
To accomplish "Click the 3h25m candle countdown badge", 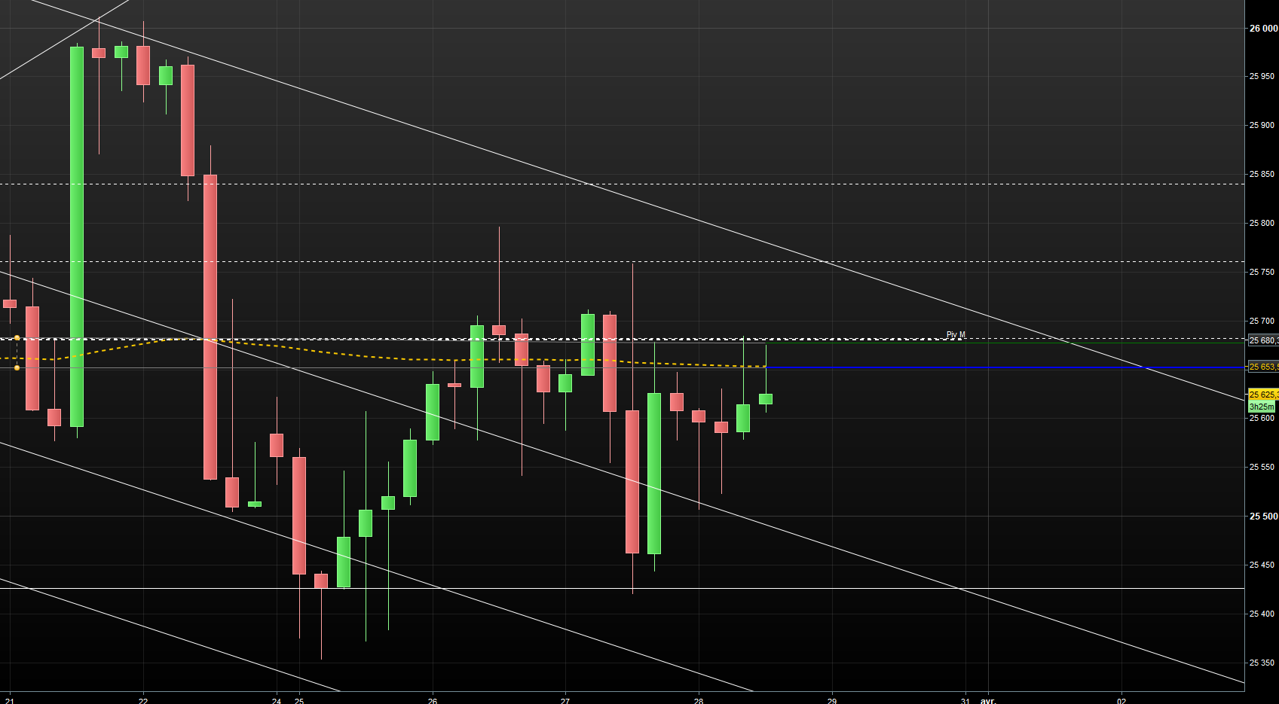I will click(1262, 407).
